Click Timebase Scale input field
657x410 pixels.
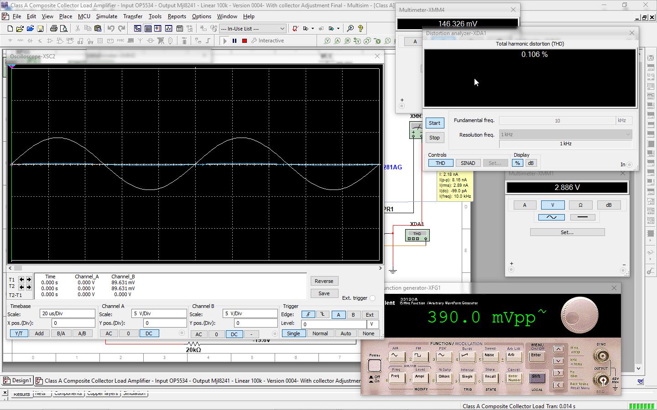[68, 313]
